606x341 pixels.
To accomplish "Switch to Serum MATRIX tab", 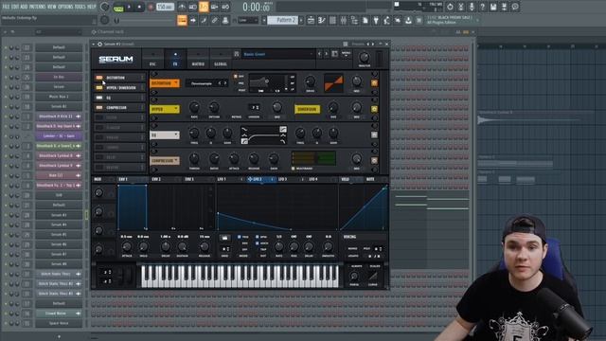I will (x=198, y=59).
